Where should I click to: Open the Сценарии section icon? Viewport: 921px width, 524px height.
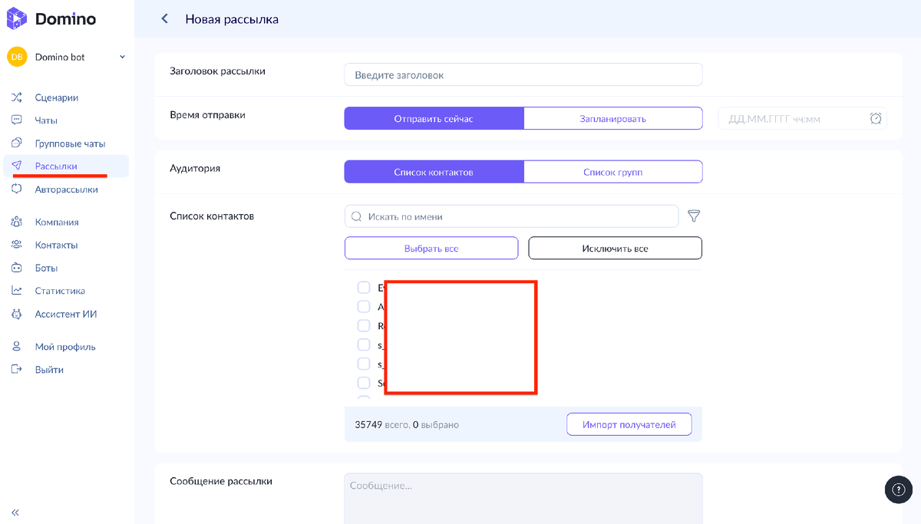click(17, 97)
